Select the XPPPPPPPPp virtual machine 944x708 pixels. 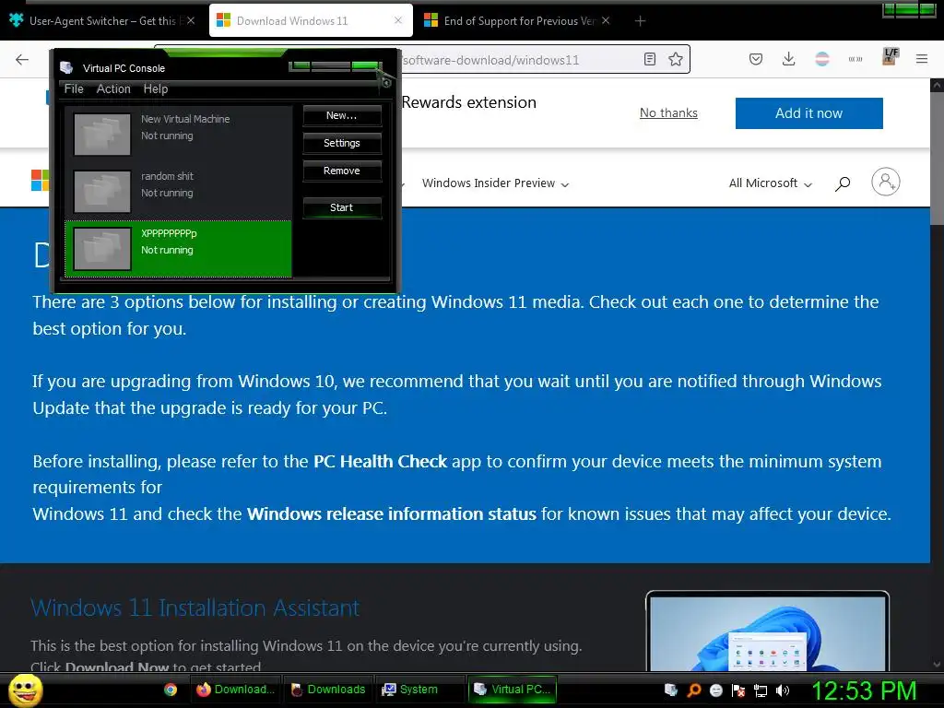(x=178, y=249)
